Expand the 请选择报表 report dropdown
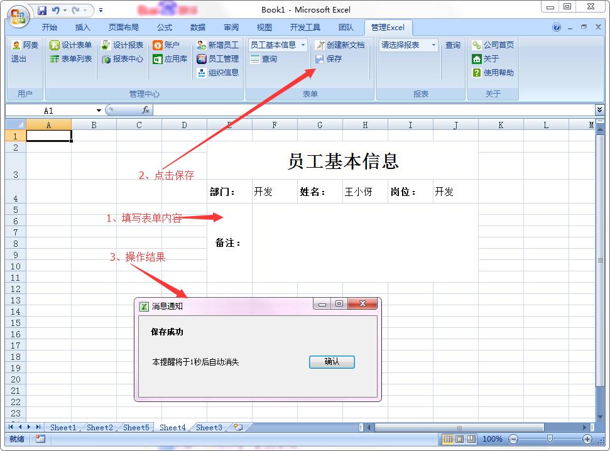Viewport: 610px width, 451px height. point(433,45)
